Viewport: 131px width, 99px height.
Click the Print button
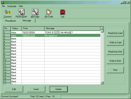point(115,70)
